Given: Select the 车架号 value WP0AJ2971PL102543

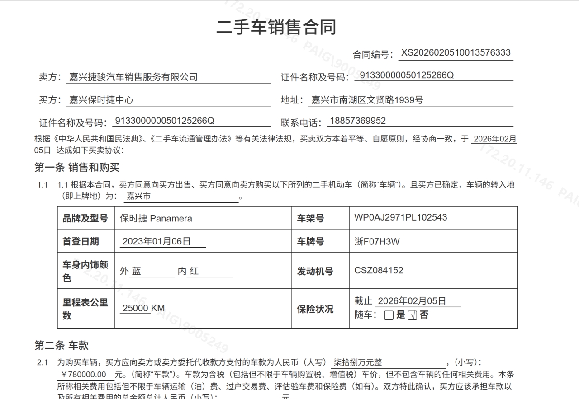Looking at the screenshot, I should click(x=401, y=217).
